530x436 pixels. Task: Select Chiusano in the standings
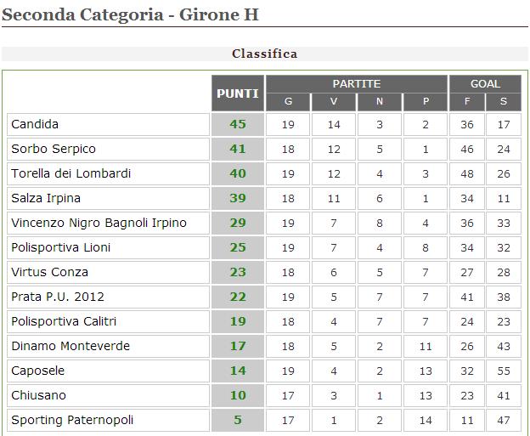coord(38,396)
